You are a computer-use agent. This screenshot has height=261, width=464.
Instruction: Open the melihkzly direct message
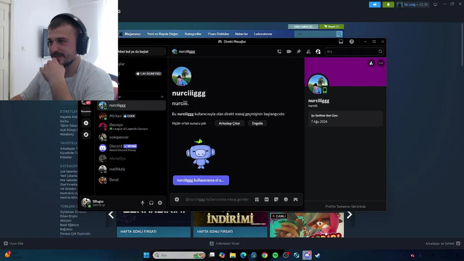tap(132, 169)
